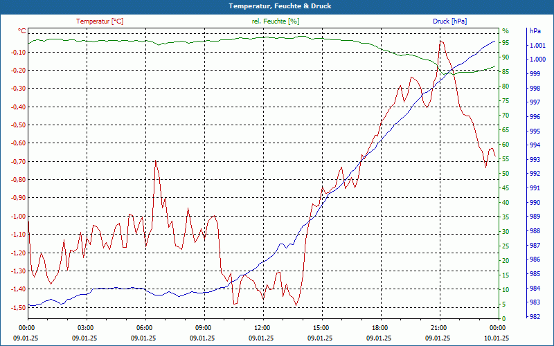
Task: Click the '1.001' pressure axis value
Action: point(537,45)
